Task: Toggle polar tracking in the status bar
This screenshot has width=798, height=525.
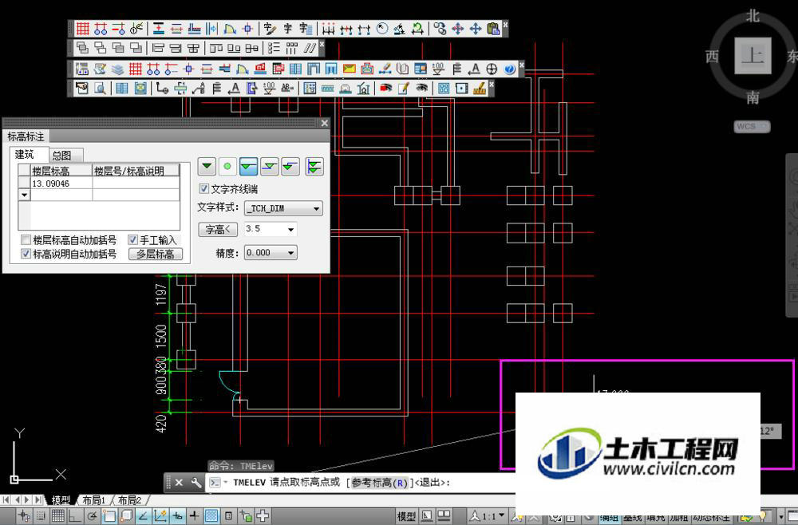Action: point(93,516)
